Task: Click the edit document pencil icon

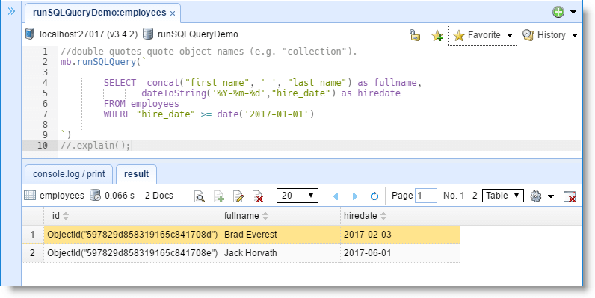Action: tap(238, 196)
